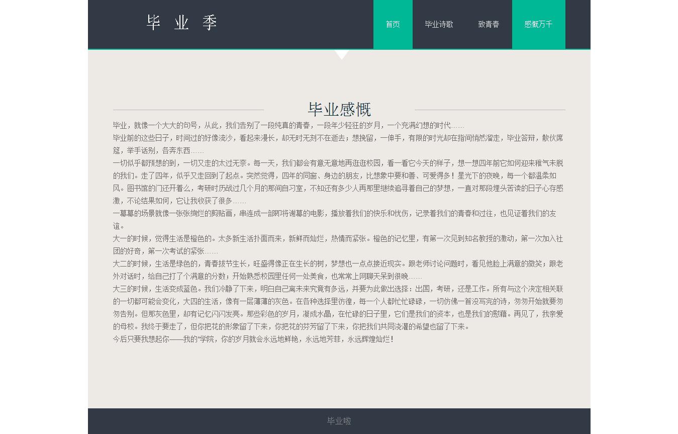The width and height of the screenshot is (678, 434).
Task: Select the 致青春 menu item
Action: [x=488, y=24]
